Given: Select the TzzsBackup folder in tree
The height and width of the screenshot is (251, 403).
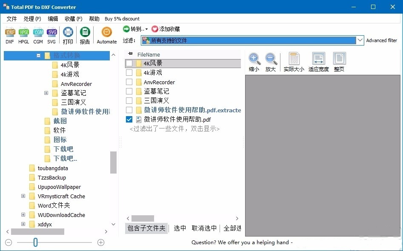Looking at the screenshot, I should pos(52,177).
